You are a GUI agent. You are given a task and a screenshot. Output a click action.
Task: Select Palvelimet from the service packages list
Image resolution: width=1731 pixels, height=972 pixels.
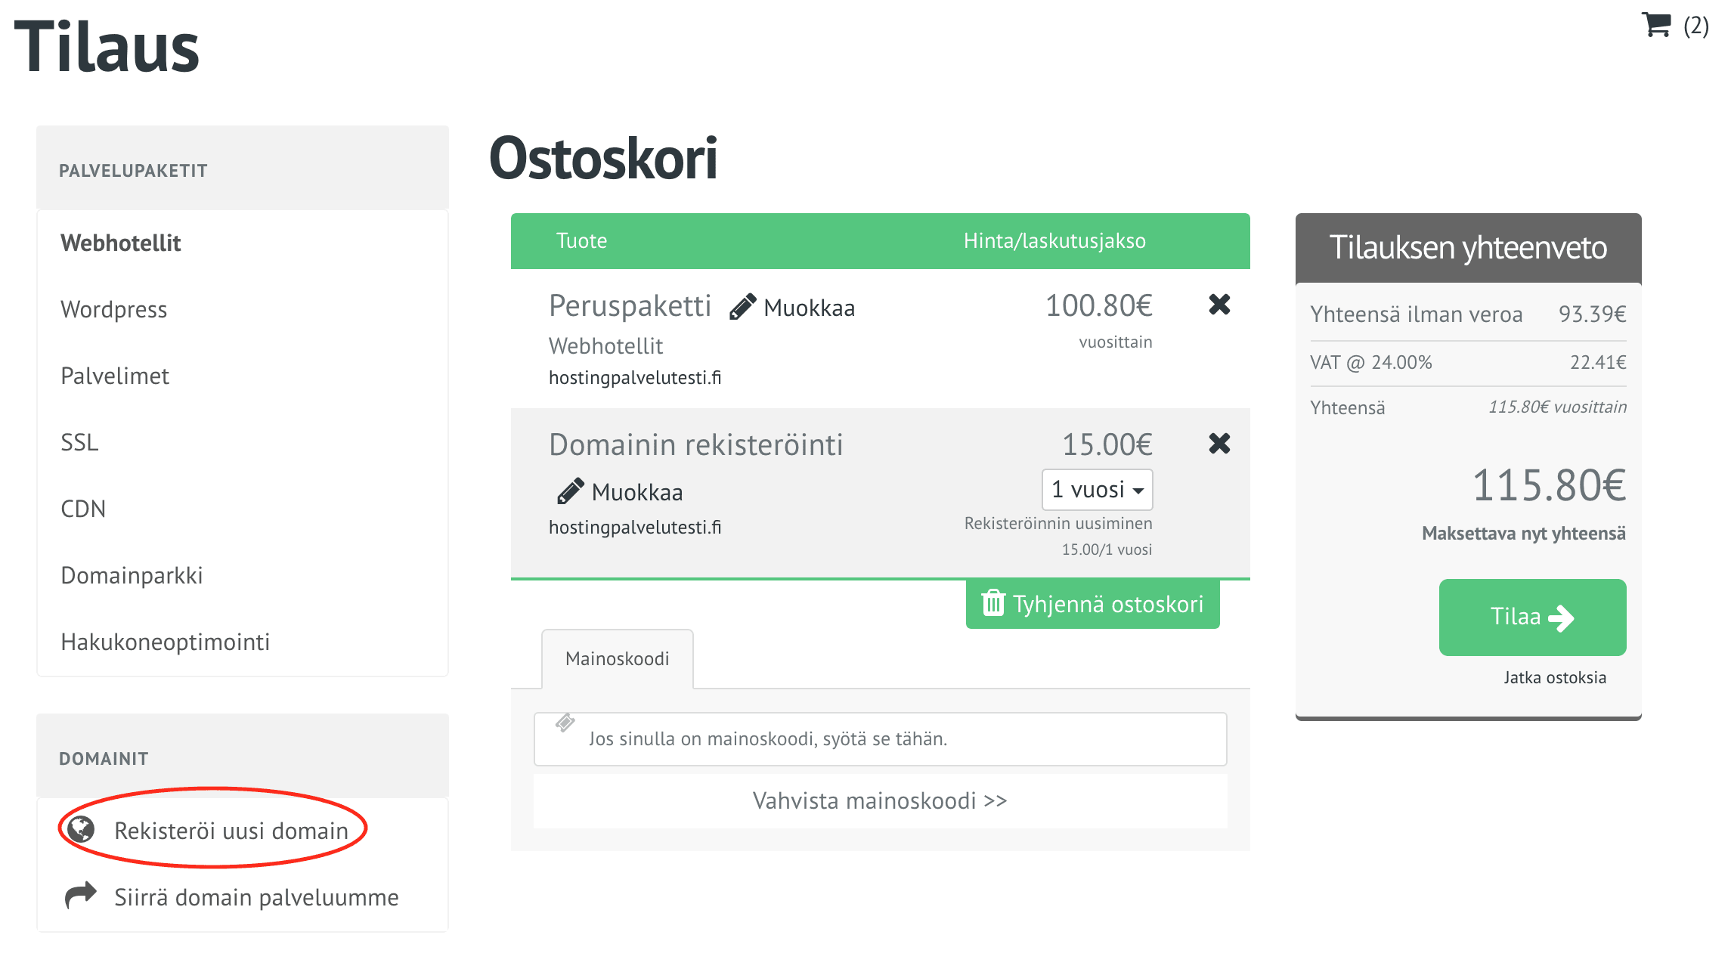[x=116, y=376]
